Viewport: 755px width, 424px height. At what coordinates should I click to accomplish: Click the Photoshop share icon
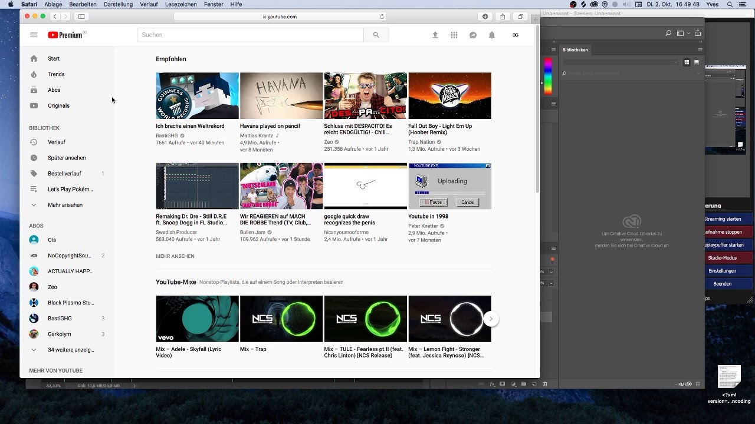pyautogui.click(x=699, y=33)
